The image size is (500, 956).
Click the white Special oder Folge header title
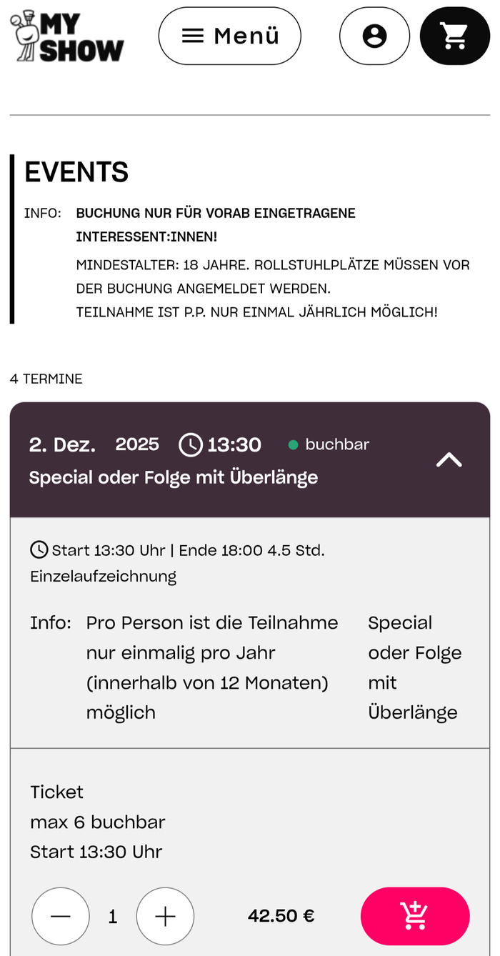tap(174, 477)
